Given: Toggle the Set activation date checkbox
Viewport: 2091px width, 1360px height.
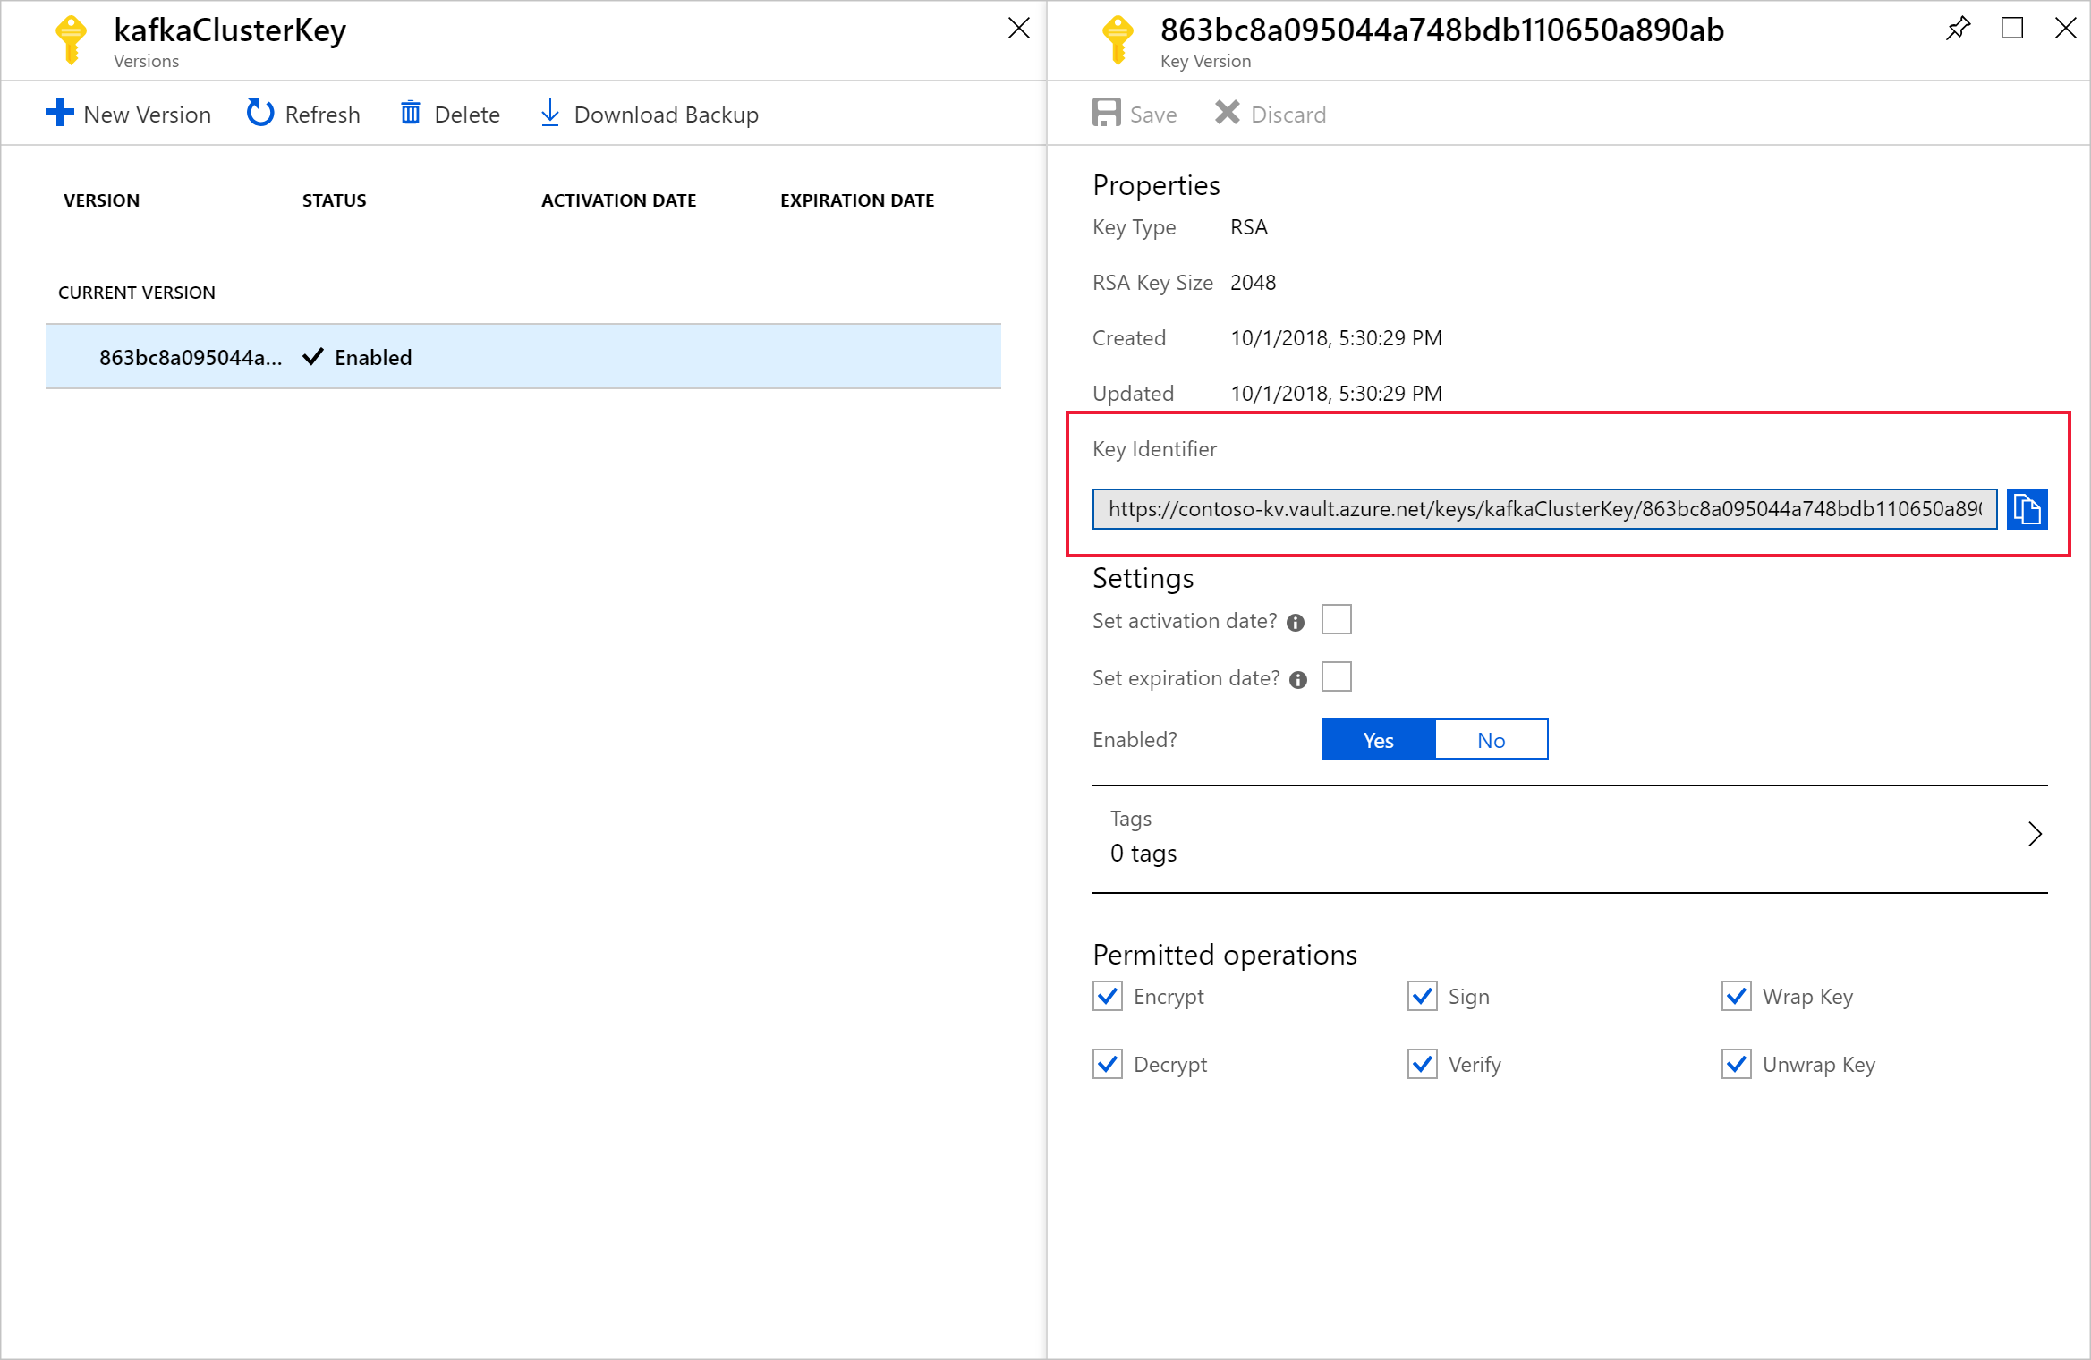Looking at the screenshot, I should tap(1337, 621).
